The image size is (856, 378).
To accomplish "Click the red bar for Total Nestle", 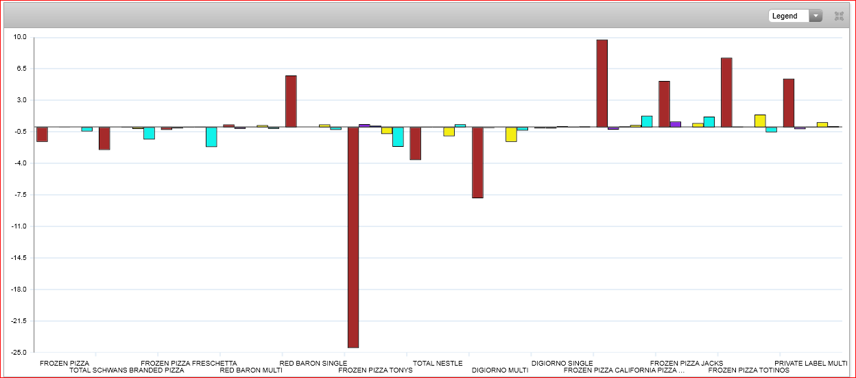I will pos(415,143).
